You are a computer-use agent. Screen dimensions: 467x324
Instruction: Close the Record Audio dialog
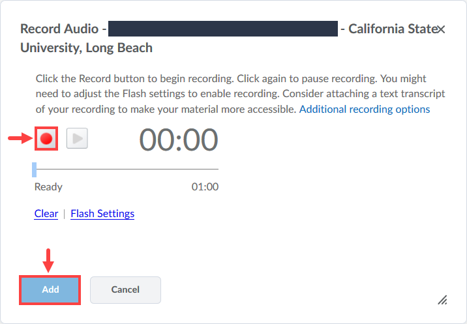click(442, 29)
